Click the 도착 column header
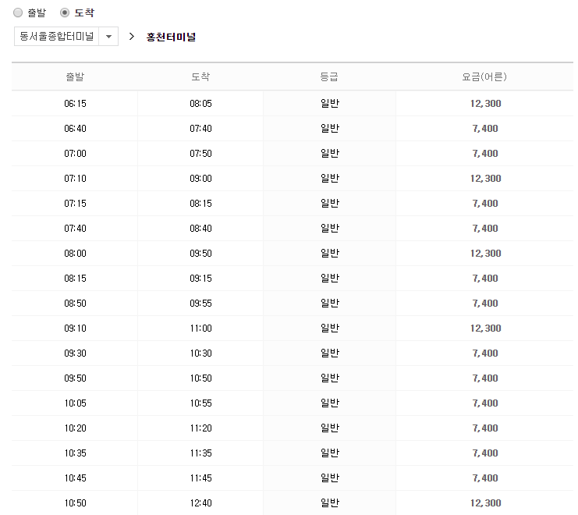This screenshot has width=578, height=515. pyautogui.click(x=200, y=76)
